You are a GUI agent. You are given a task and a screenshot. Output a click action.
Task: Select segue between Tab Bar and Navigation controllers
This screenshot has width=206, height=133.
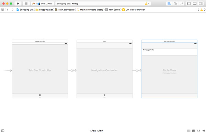coord(72,70)
